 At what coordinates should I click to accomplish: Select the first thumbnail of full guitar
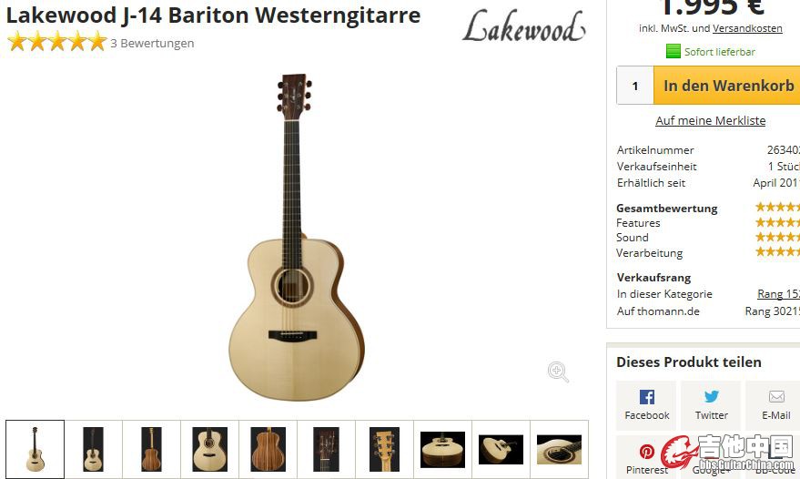[35, 449]
